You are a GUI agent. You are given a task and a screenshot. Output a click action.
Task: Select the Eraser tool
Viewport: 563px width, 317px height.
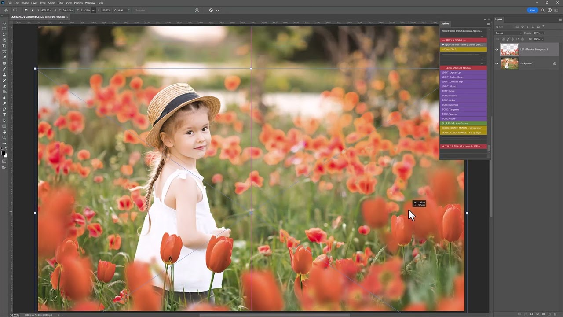pos(4,86)
